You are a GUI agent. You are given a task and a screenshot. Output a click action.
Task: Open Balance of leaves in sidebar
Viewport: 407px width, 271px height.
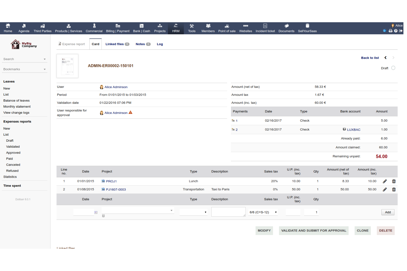click(x=16, y=101)
